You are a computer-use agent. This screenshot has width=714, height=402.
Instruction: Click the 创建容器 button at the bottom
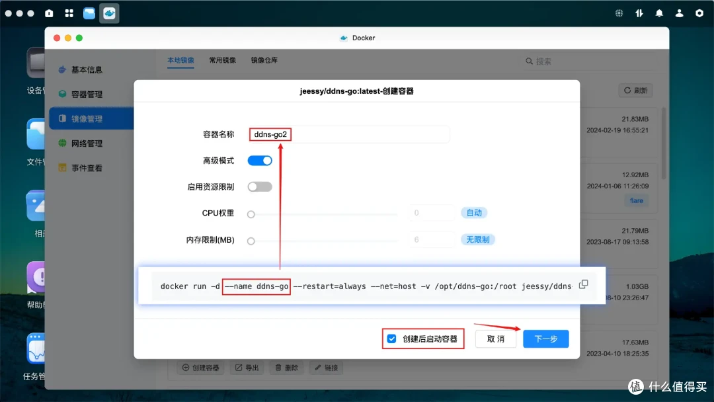point(201,368)
